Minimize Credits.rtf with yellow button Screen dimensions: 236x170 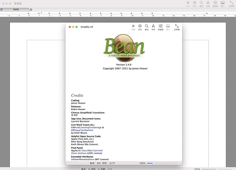[x=73, y=27]
